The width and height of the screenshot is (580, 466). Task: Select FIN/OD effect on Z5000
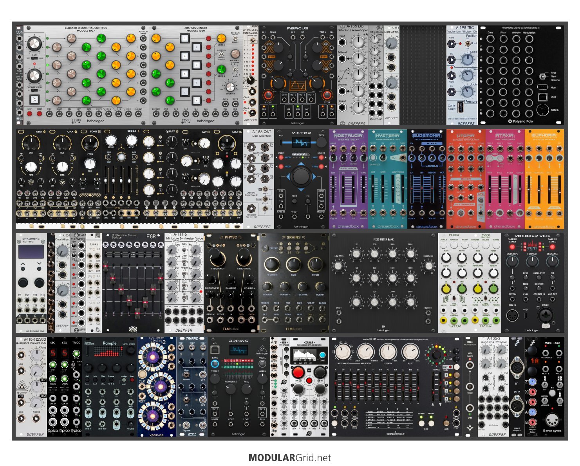point(496,244)
